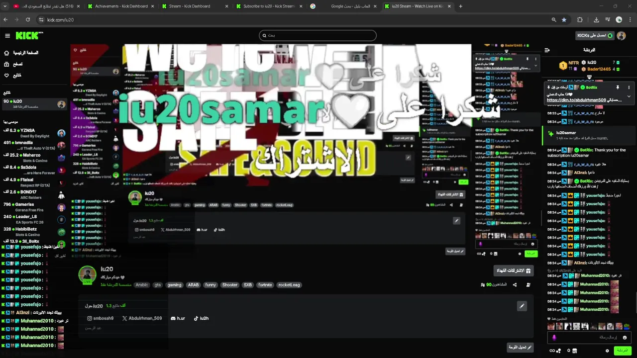Click the send message input field
The height and width of the screenshot is (358, 637).
(590, 338)
